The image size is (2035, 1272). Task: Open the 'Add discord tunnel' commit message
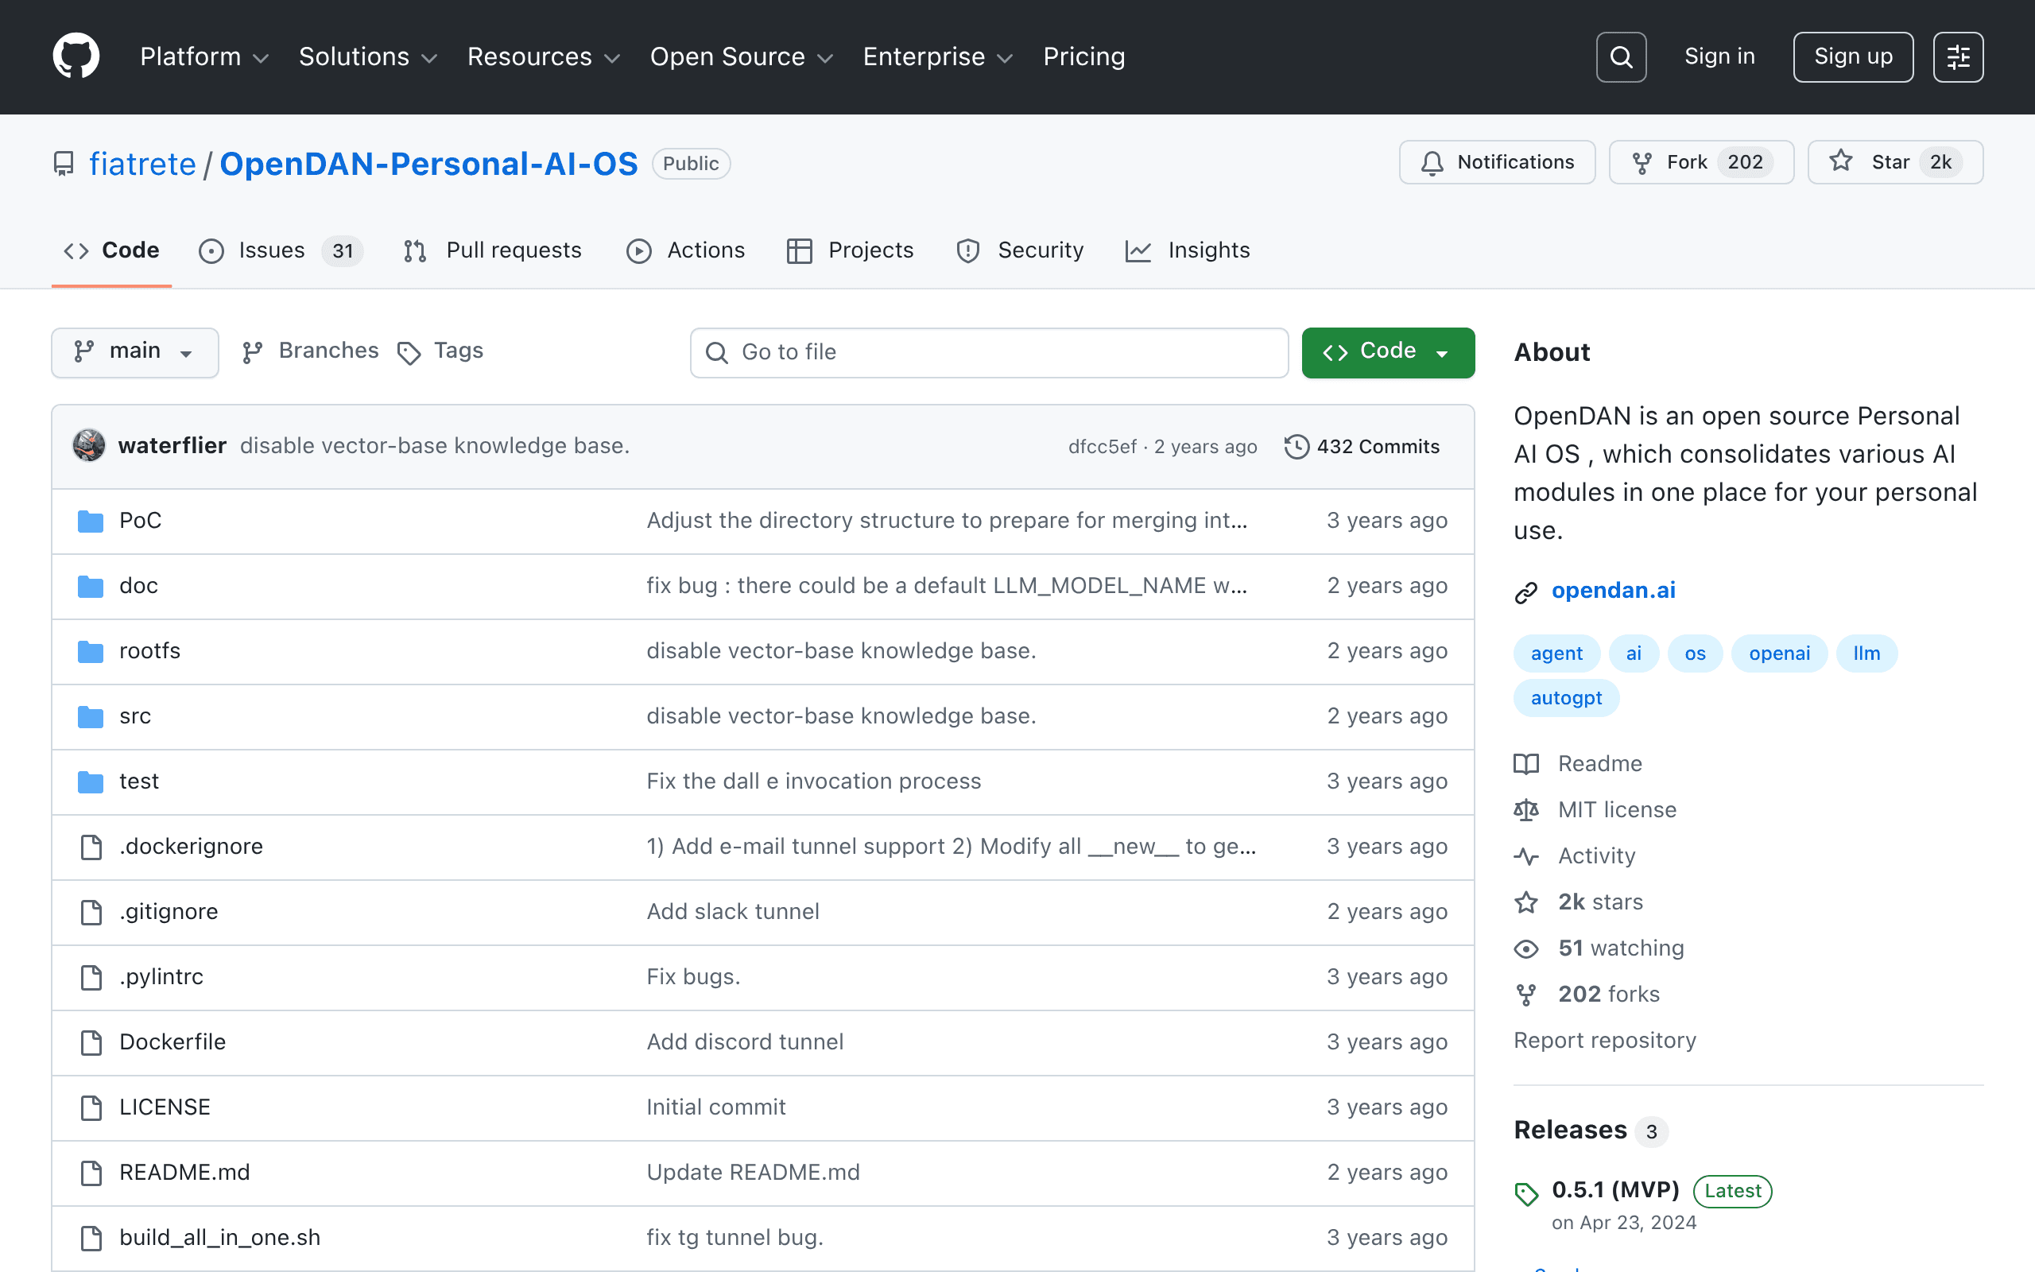744,1041
